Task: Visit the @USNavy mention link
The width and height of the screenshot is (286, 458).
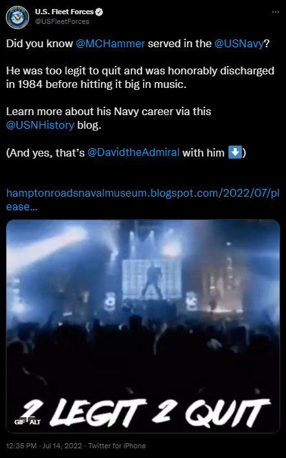Action: click(239, 43)
